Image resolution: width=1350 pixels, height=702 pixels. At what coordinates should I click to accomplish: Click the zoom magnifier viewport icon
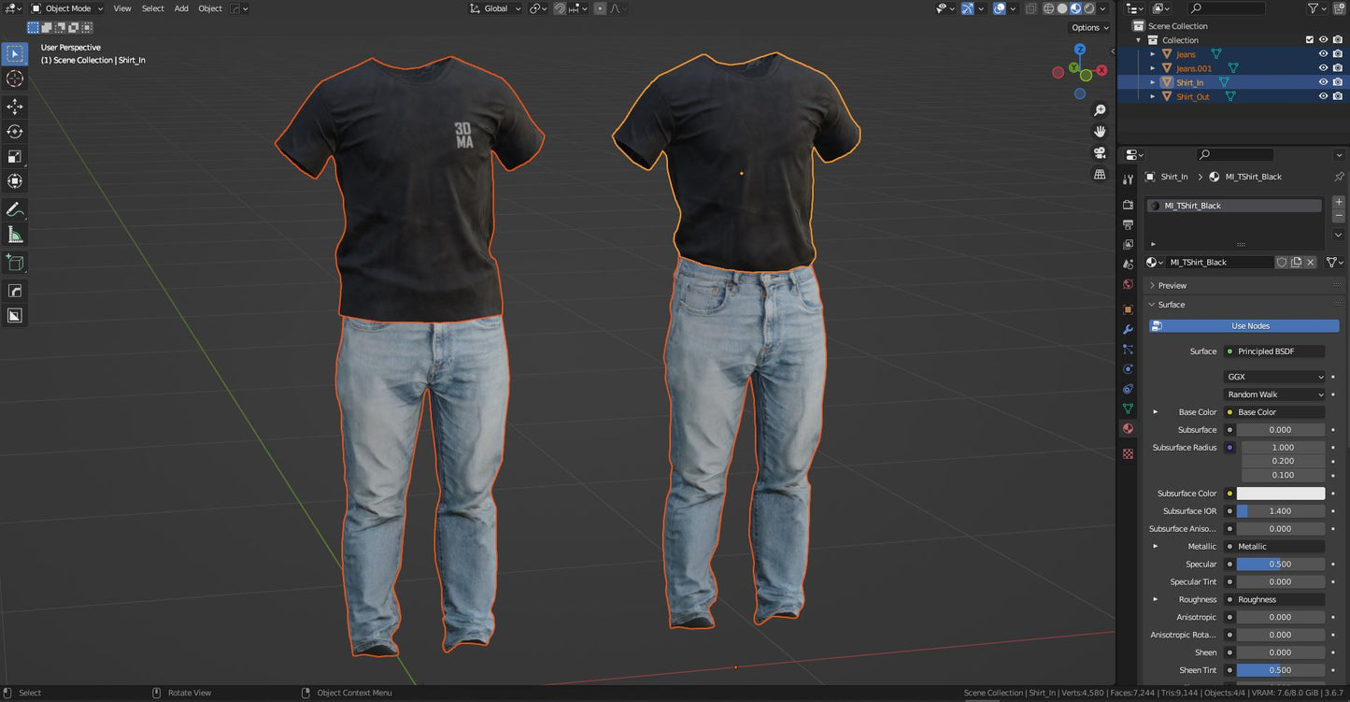(x=1100, y=110)
